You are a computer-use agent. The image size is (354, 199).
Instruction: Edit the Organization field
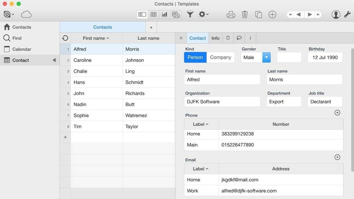point(222,102)
